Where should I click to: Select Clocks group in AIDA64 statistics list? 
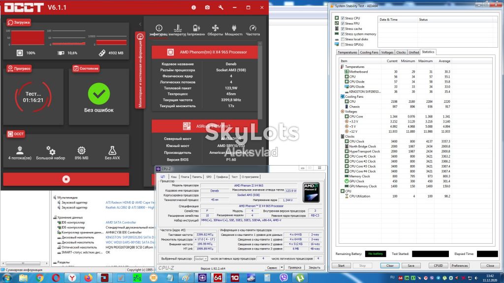[x=350, y=137]
